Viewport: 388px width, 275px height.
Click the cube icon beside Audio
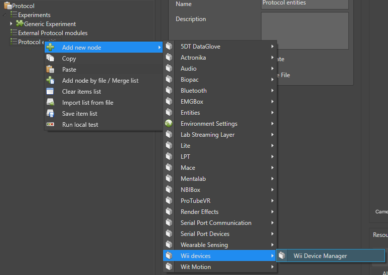tap(169, 68)
